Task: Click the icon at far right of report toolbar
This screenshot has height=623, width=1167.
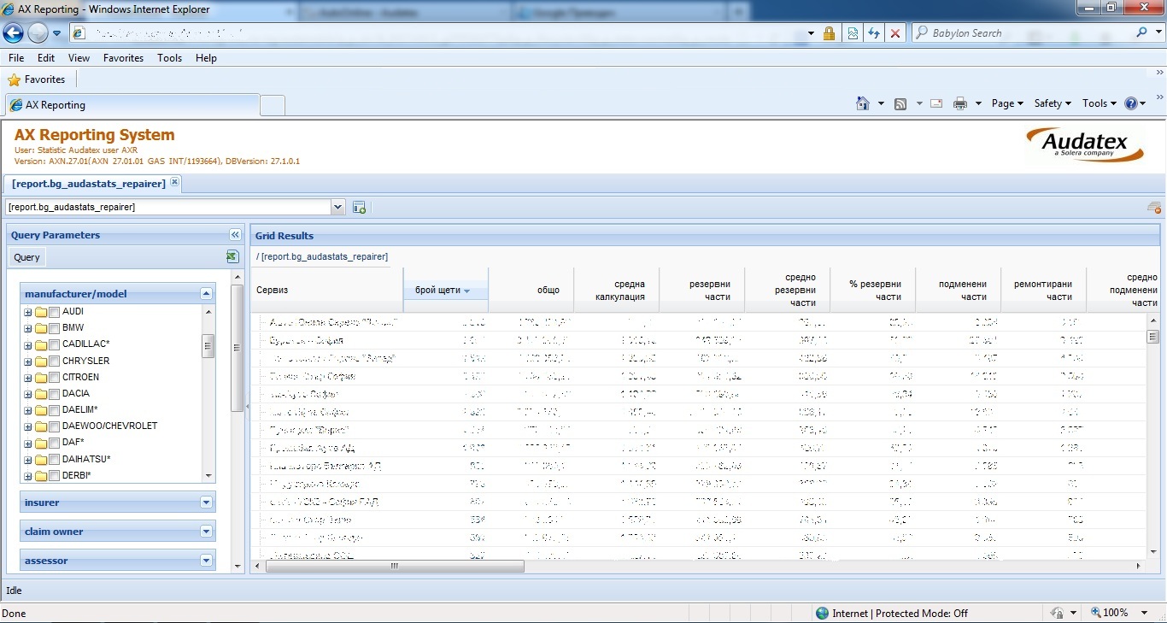Action: 1153,208
